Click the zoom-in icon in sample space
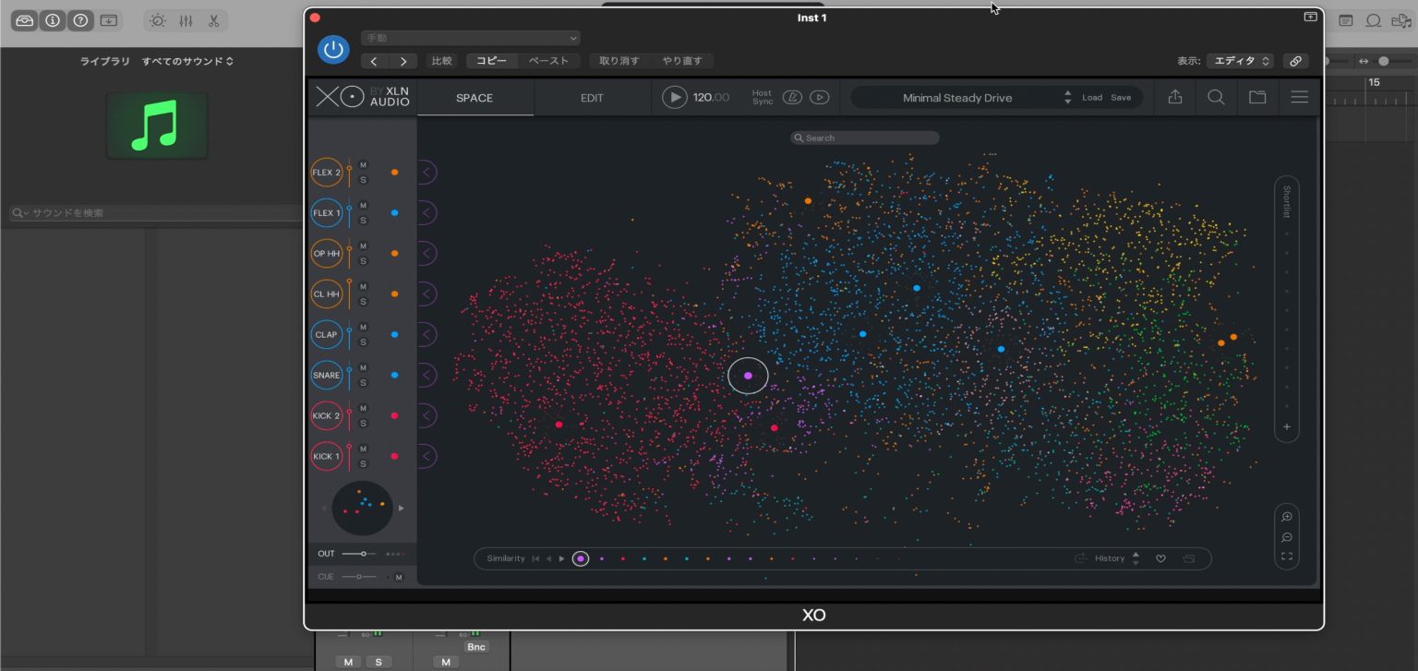 [1286, 517]
